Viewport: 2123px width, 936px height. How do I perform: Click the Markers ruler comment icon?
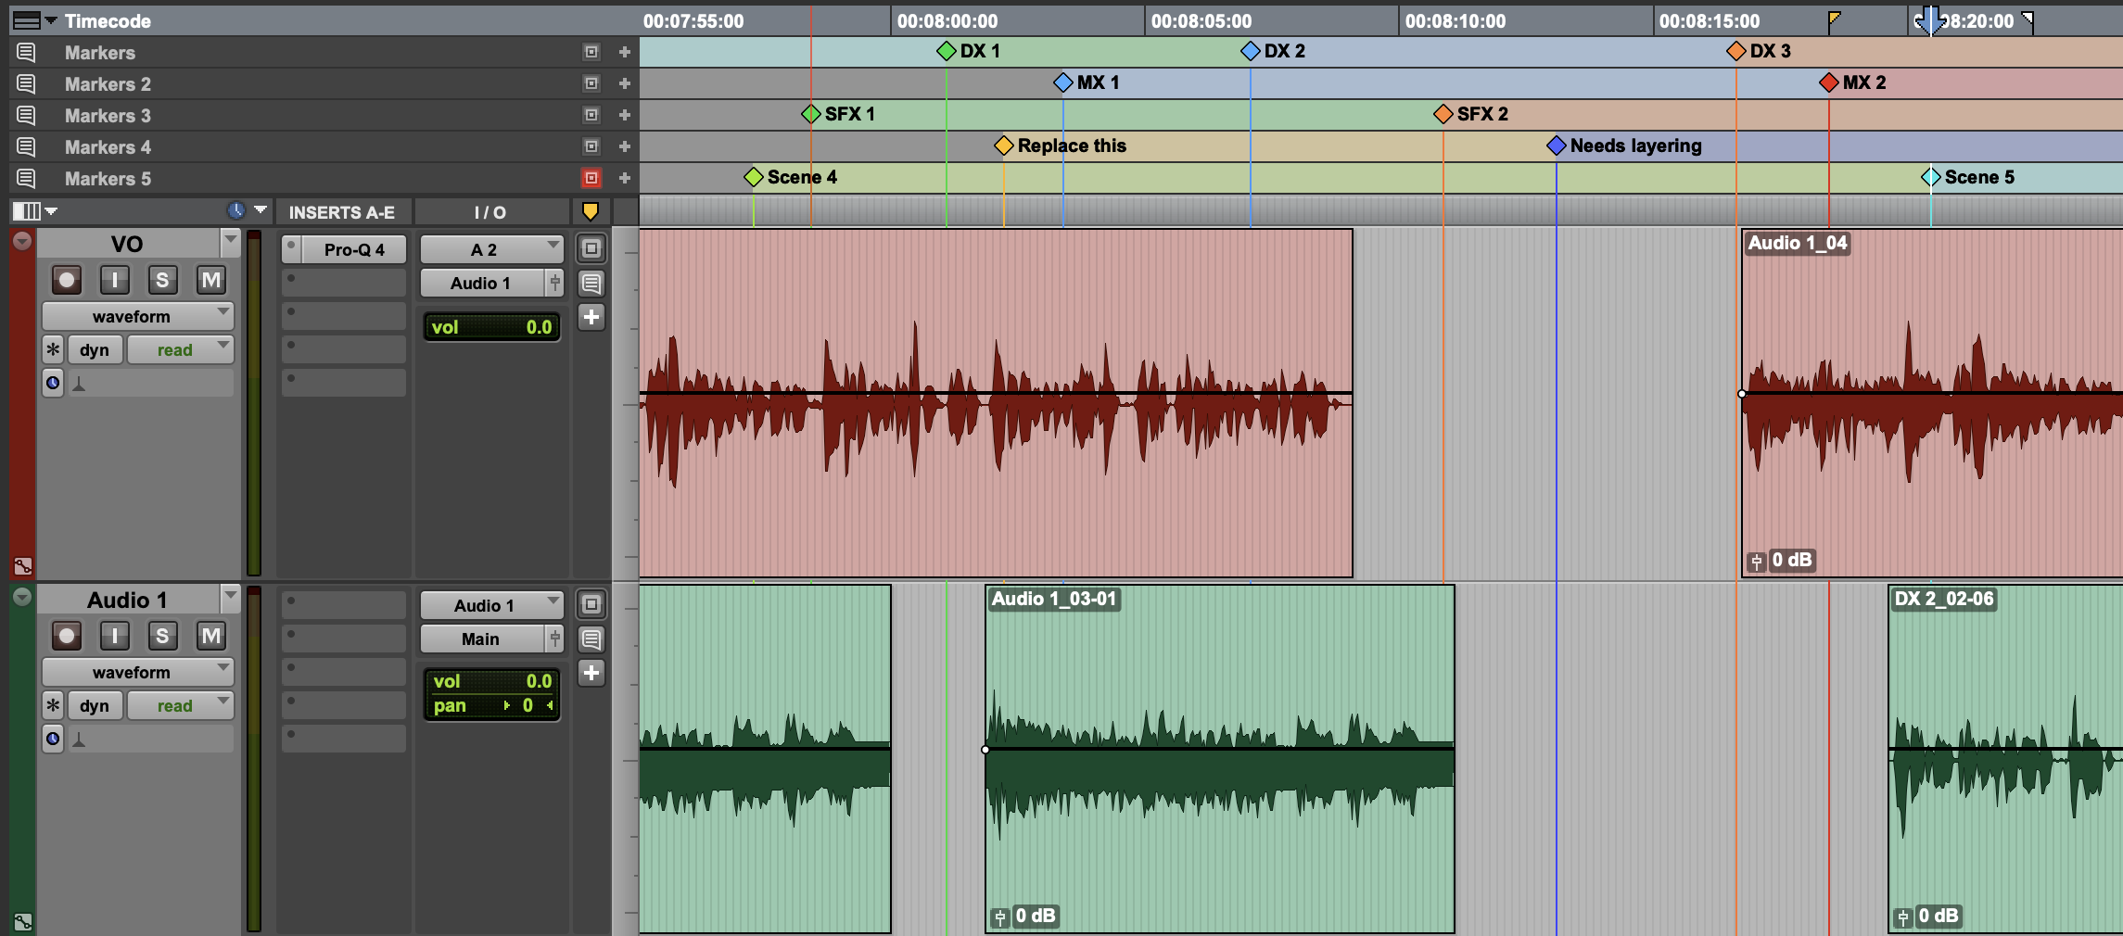point(26,53)
